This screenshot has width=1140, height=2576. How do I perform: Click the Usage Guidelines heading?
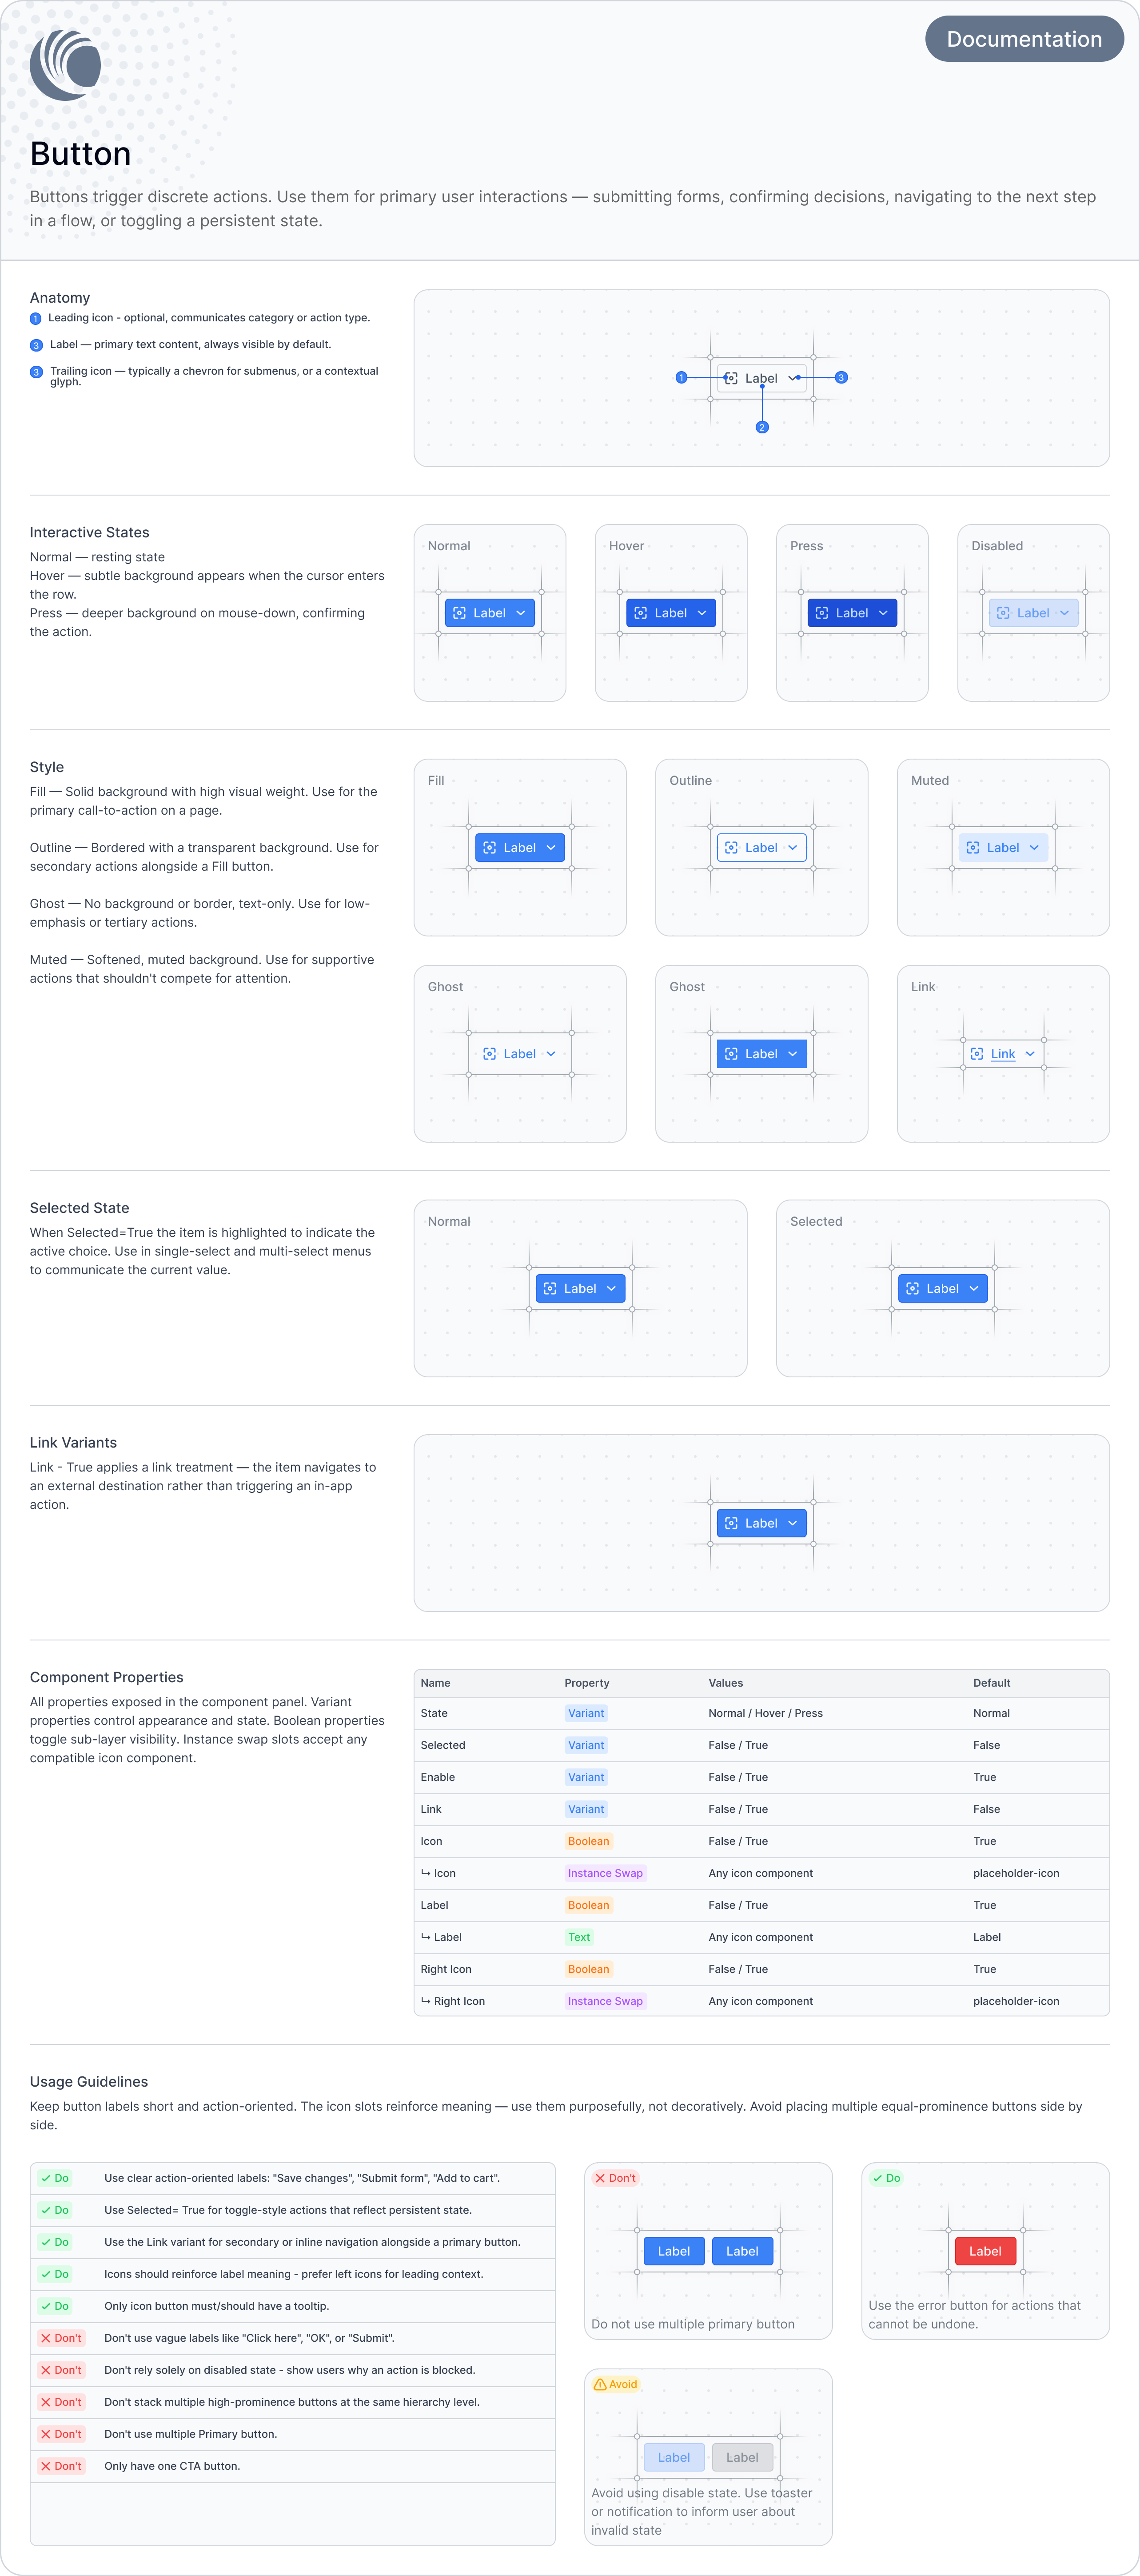tap(89, 2081)
